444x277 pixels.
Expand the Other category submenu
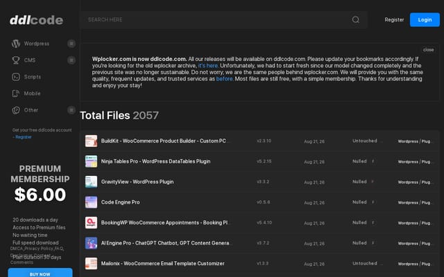[71, 110]
